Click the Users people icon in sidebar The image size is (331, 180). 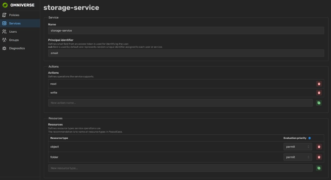pyautogui.click(x=4, y=32)
